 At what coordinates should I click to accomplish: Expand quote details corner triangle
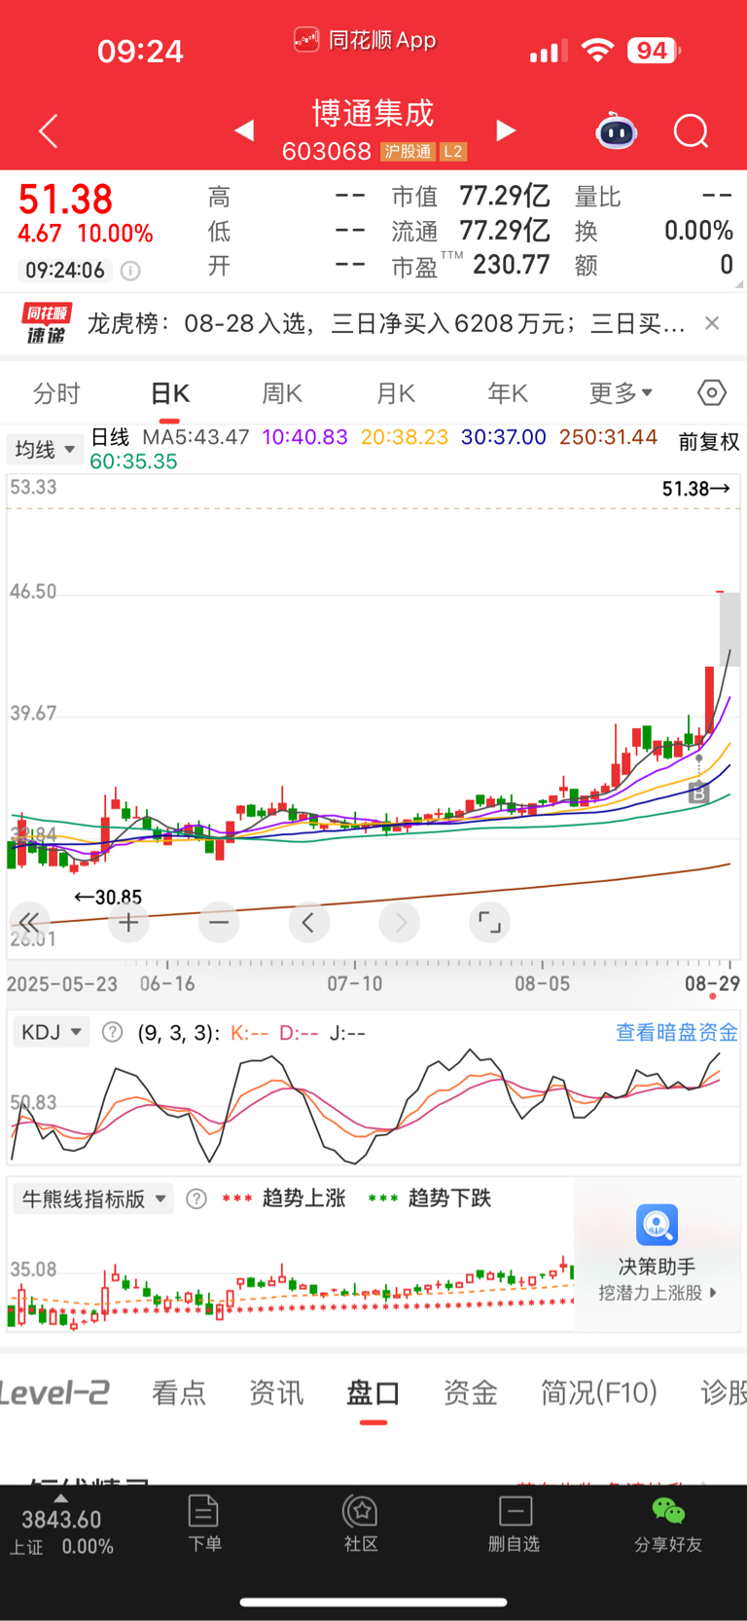tap(740, 285)
